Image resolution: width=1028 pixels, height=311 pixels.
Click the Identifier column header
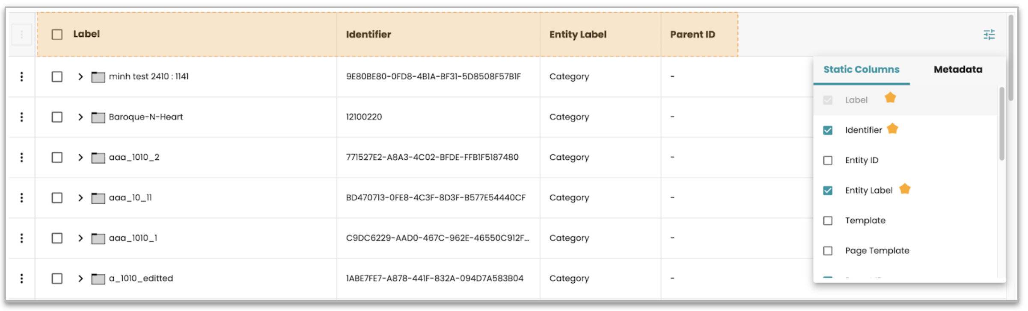[x=368, y=35]
